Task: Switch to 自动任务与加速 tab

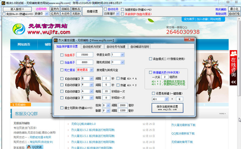Action: (x=116, y=47)
